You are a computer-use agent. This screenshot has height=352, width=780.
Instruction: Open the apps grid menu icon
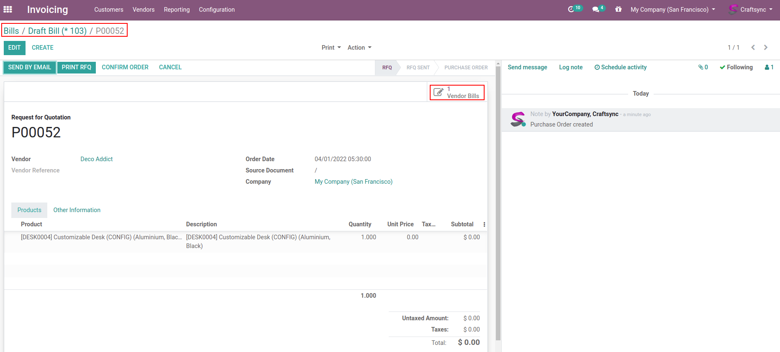(8, 9)
